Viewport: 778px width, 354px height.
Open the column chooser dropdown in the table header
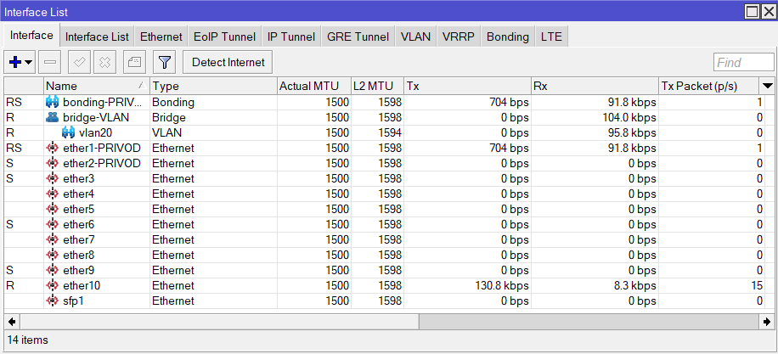click(x=767, y=86)
